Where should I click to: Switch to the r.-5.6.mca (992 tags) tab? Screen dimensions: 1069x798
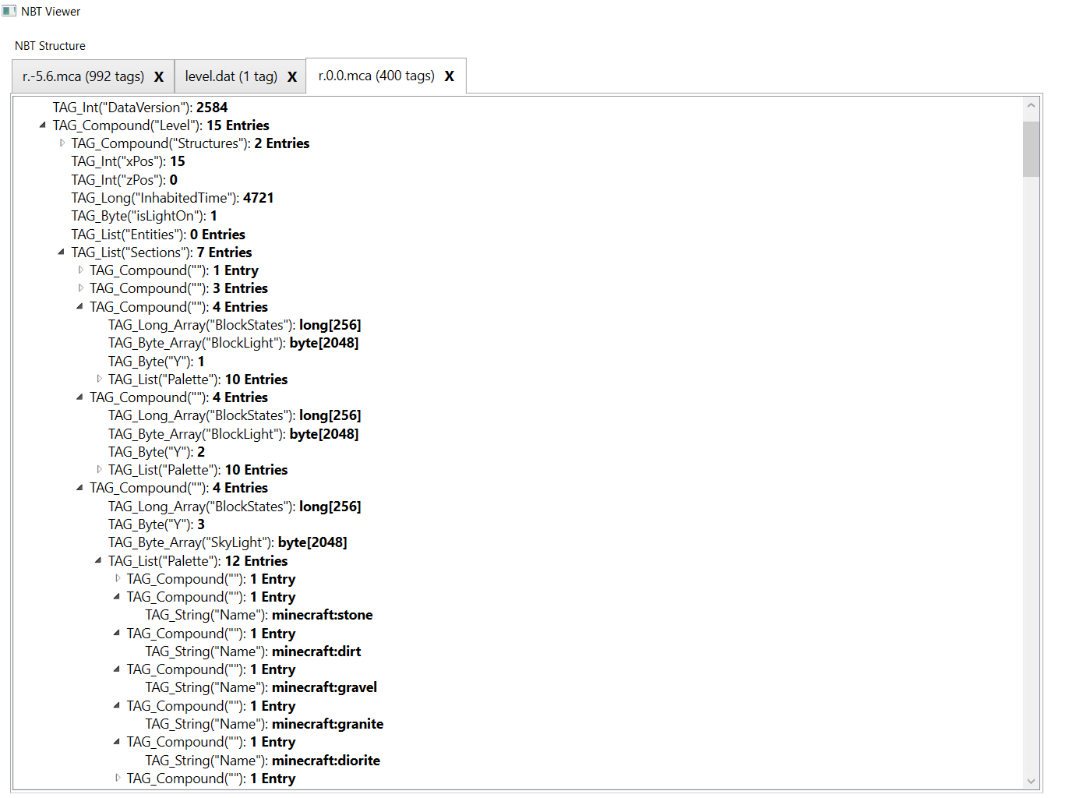click(x=83, y=76)
